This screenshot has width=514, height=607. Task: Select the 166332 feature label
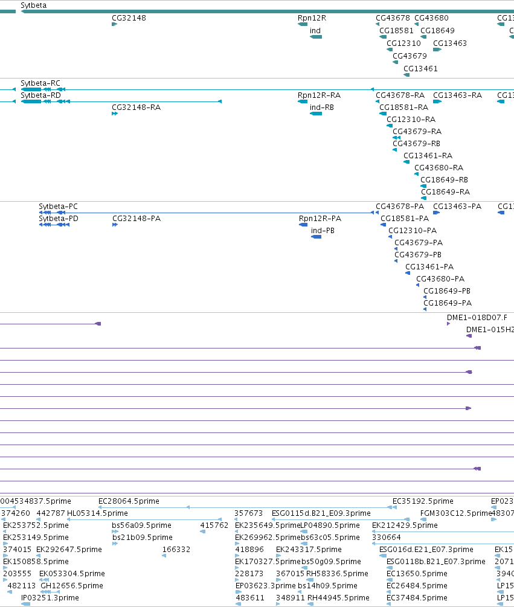coord(176,549)
